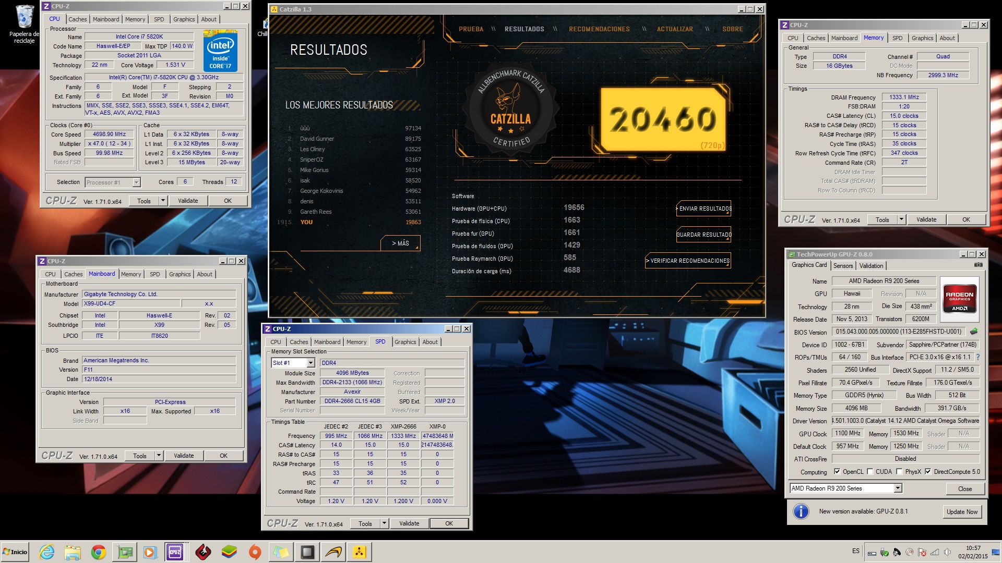Click VERIFICAR RECOMENDACIONES button
Image resolution: width=1002 pixels, height=563 pixels.
[688, 261]
